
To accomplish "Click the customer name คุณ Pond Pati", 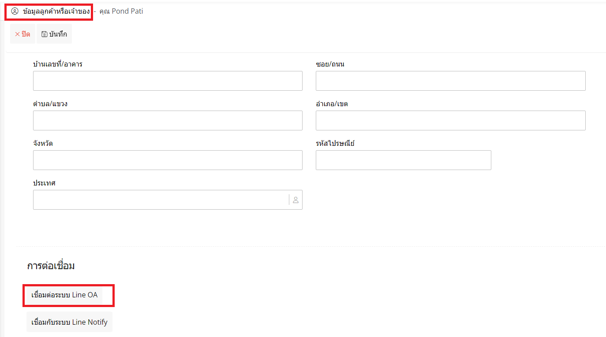I will point(121,11).
